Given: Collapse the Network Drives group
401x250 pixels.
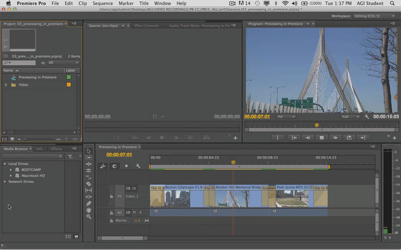Looking at the screenshot, I should pyautogui.click(x=5, y=182).
